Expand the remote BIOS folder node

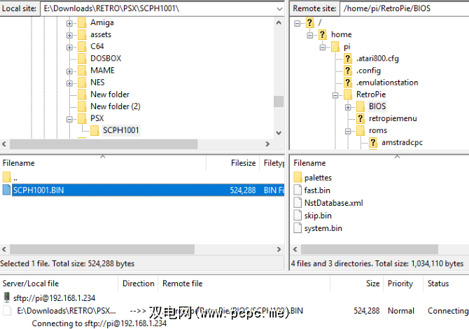point(348,107)
